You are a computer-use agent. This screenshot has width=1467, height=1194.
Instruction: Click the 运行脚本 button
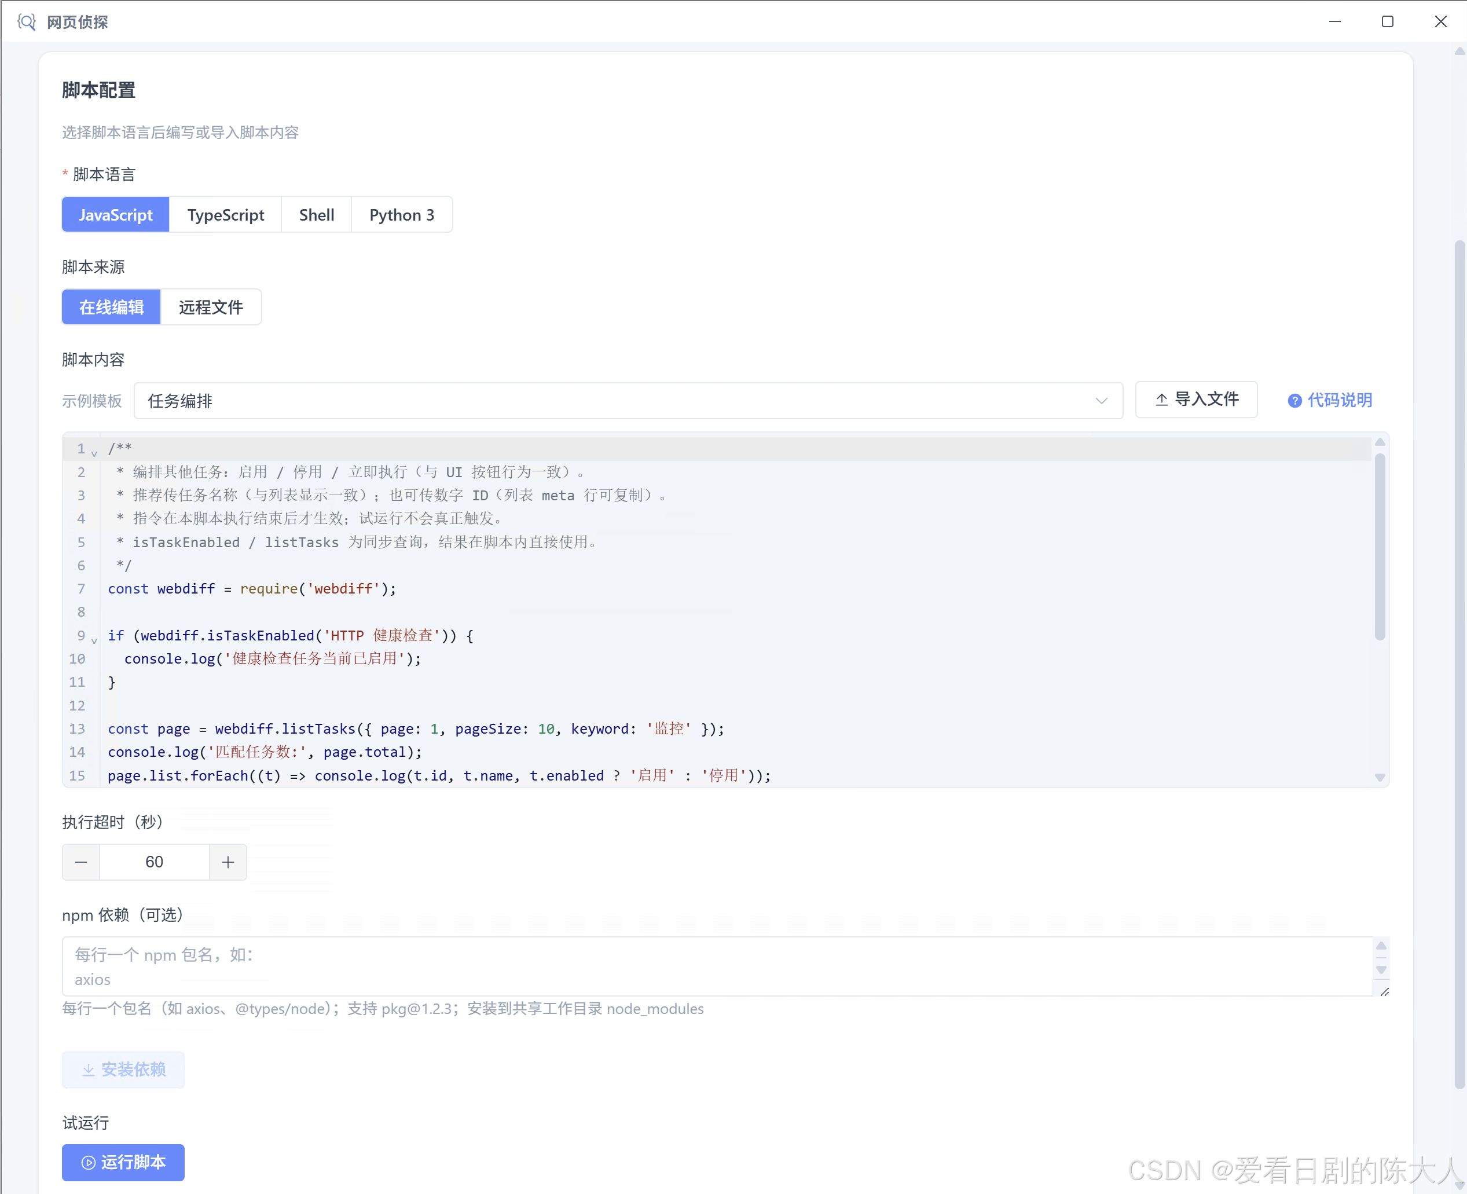[x=123, y=1162]
